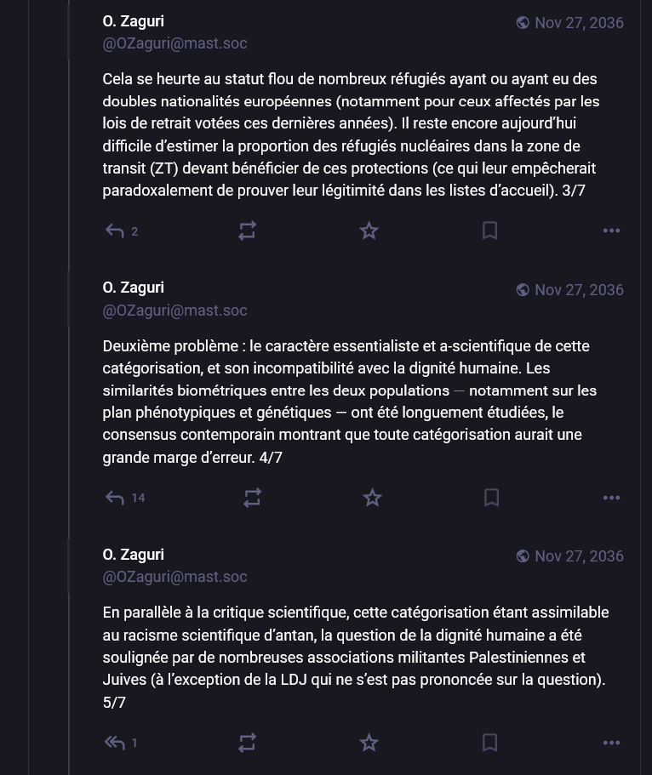Star the 4/7 post as favourite

click(372, 498)
